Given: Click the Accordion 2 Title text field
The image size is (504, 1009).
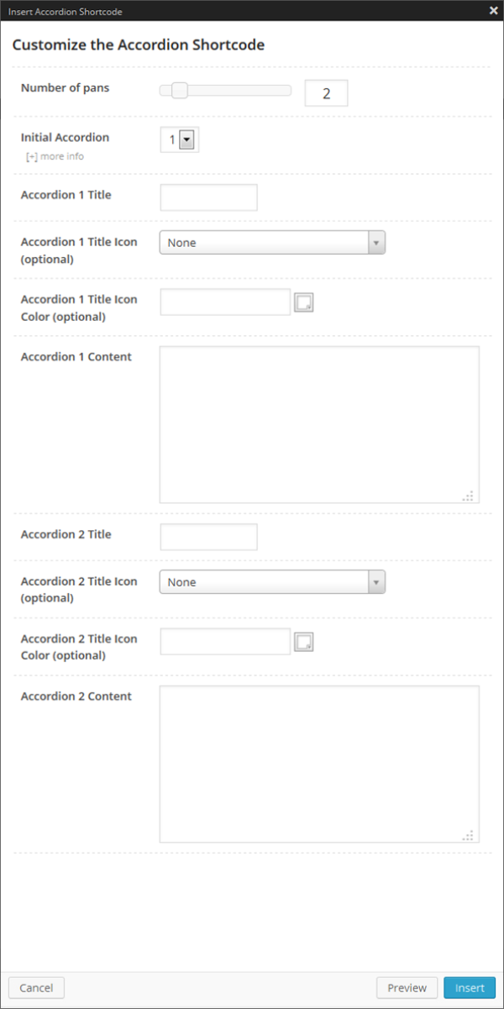Looking at the screenshot, I should pos(207,536).
